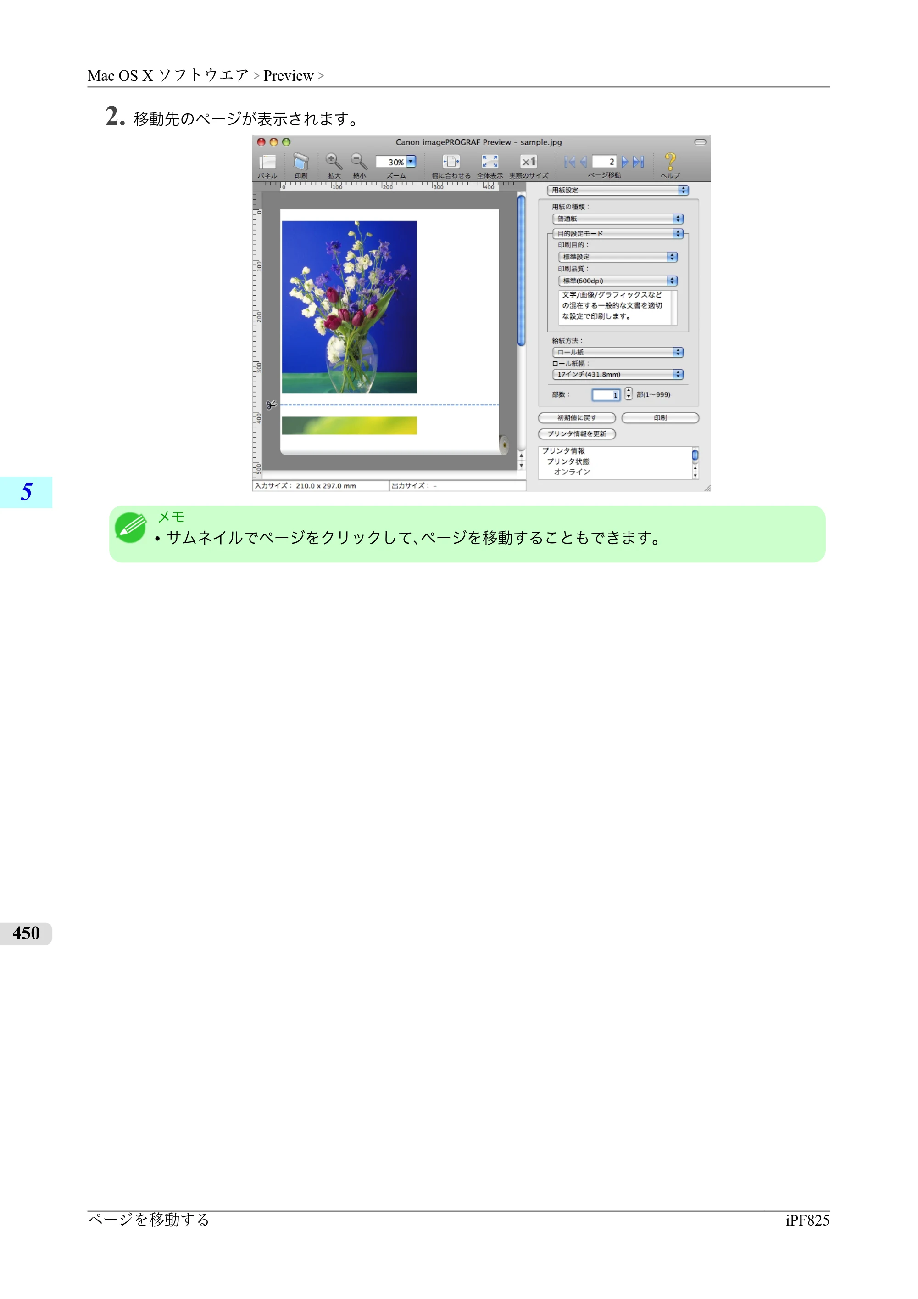Open the ヘルプ question mark icon
This screenshot has height=1299, width=918.
pyautogui.click(x=670, y=161)
